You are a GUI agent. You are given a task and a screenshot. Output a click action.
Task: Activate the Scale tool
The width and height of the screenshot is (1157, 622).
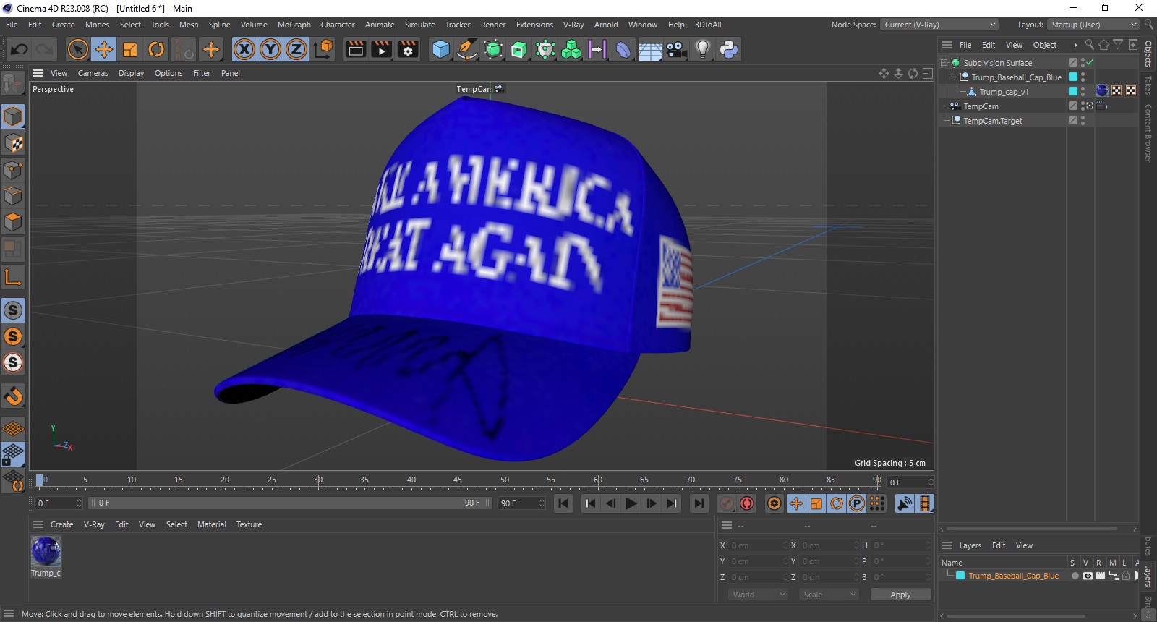click(x=130, y=49)
